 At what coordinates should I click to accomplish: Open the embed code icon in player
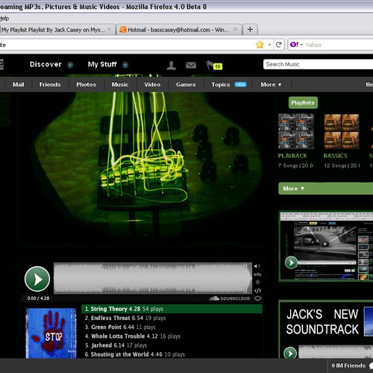click(257, 290)
